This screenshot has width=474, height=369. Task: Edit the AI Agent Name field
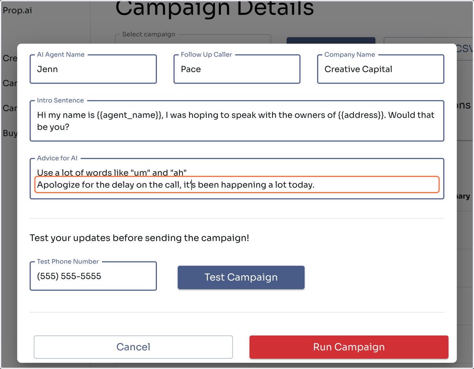coord(93,69)
